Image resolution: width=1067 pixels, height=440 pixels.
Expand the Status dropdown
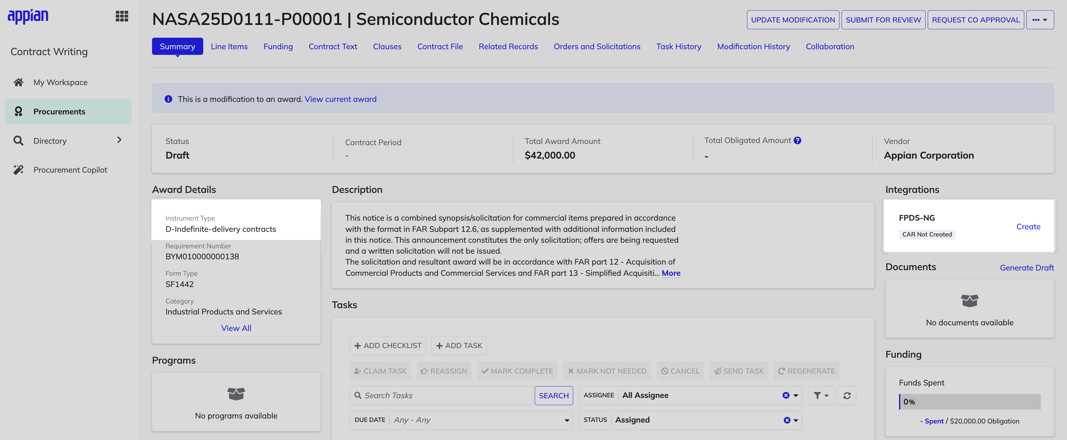pyautogui.click(x=796, y=421)
